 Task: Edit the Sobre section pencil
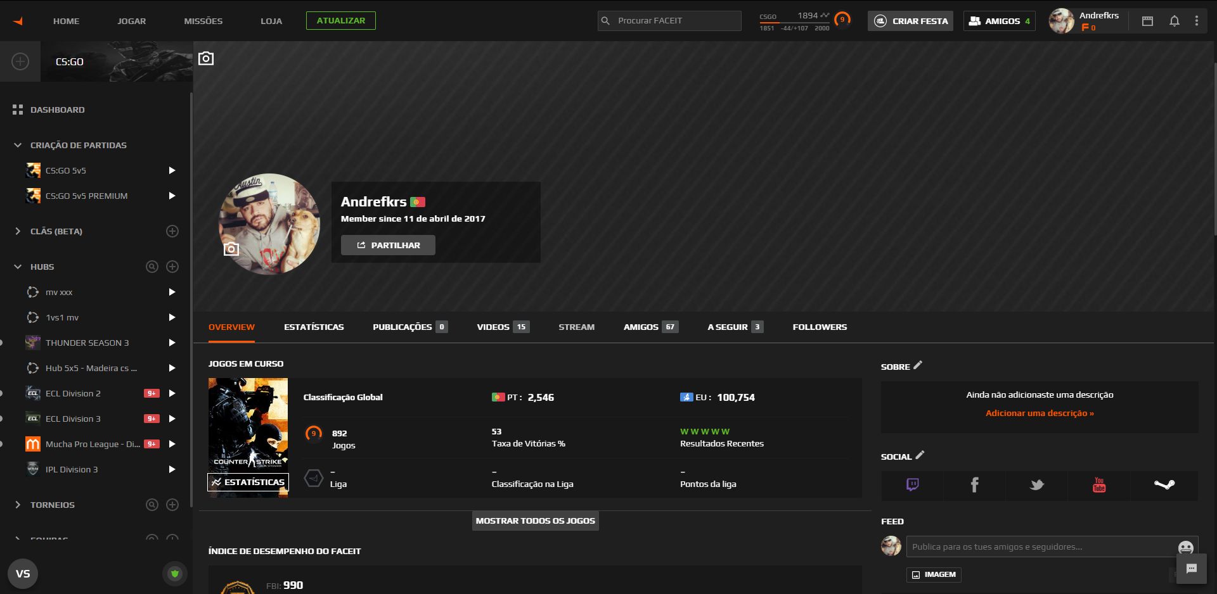click(918, 365)
